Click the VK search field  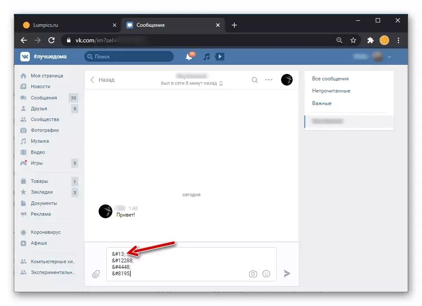coord(129,57)
